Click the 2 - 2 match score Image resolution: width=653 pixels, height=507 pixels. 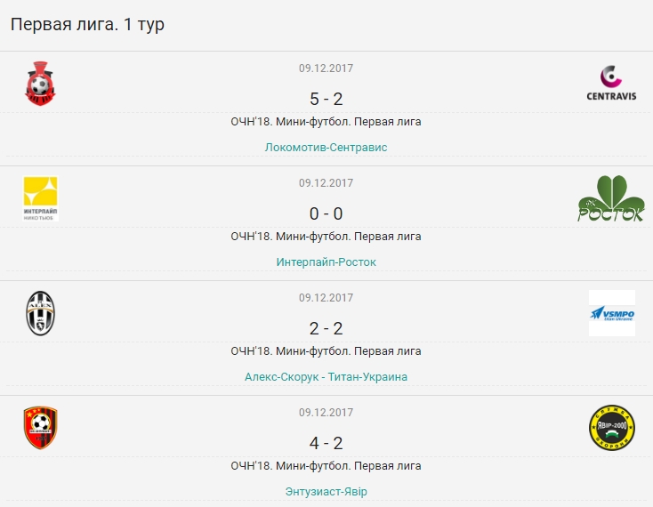pos(326,329)
